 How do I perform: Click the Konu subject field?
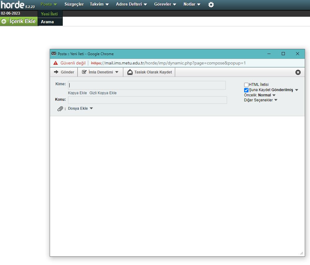(147, 100)
